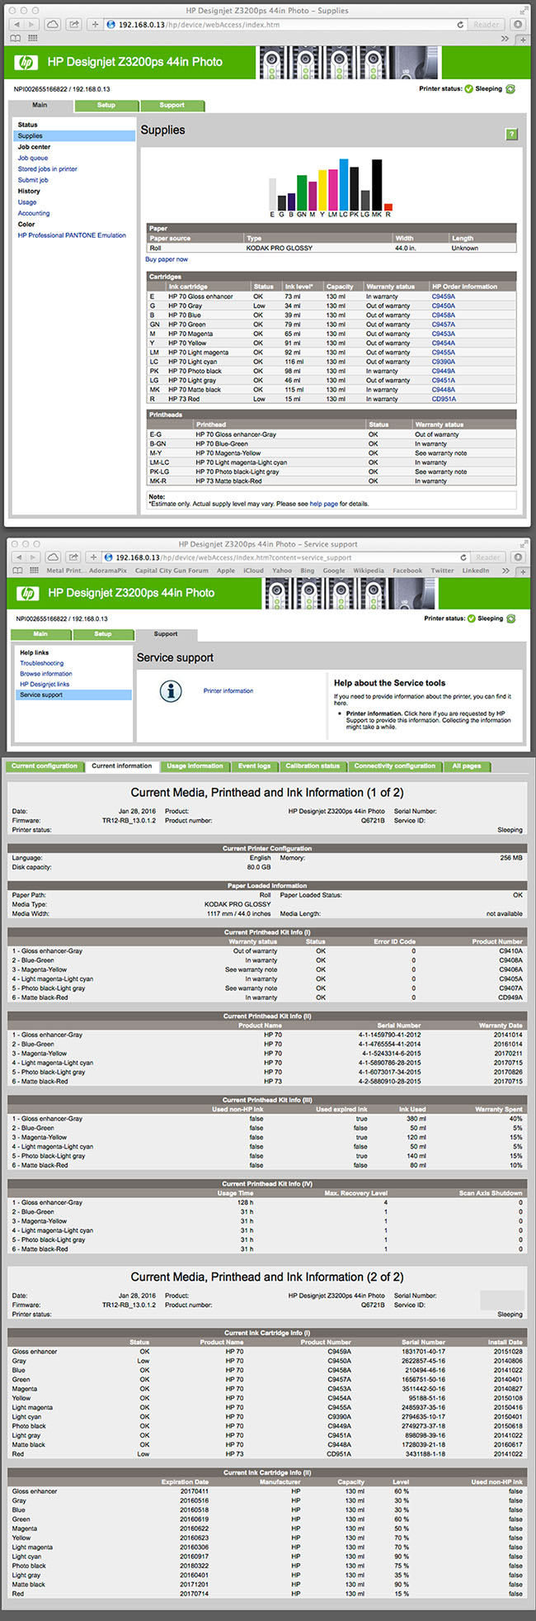The image size is (536, 1621).
Task: Click the iCloud tabs icon in Supplies window toolbar
Action: click(x=52, y=25)
